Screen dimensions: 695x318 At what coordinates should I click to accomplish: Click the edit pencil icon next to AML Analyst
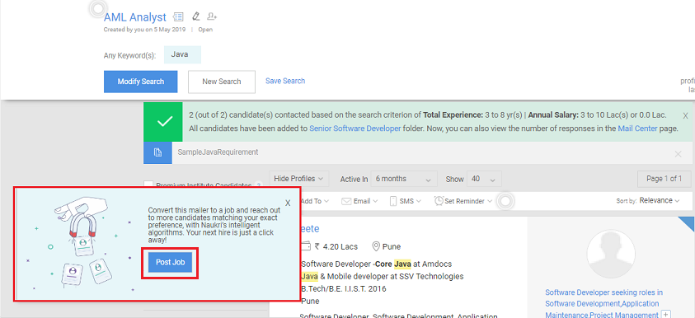tap(195, 16)
